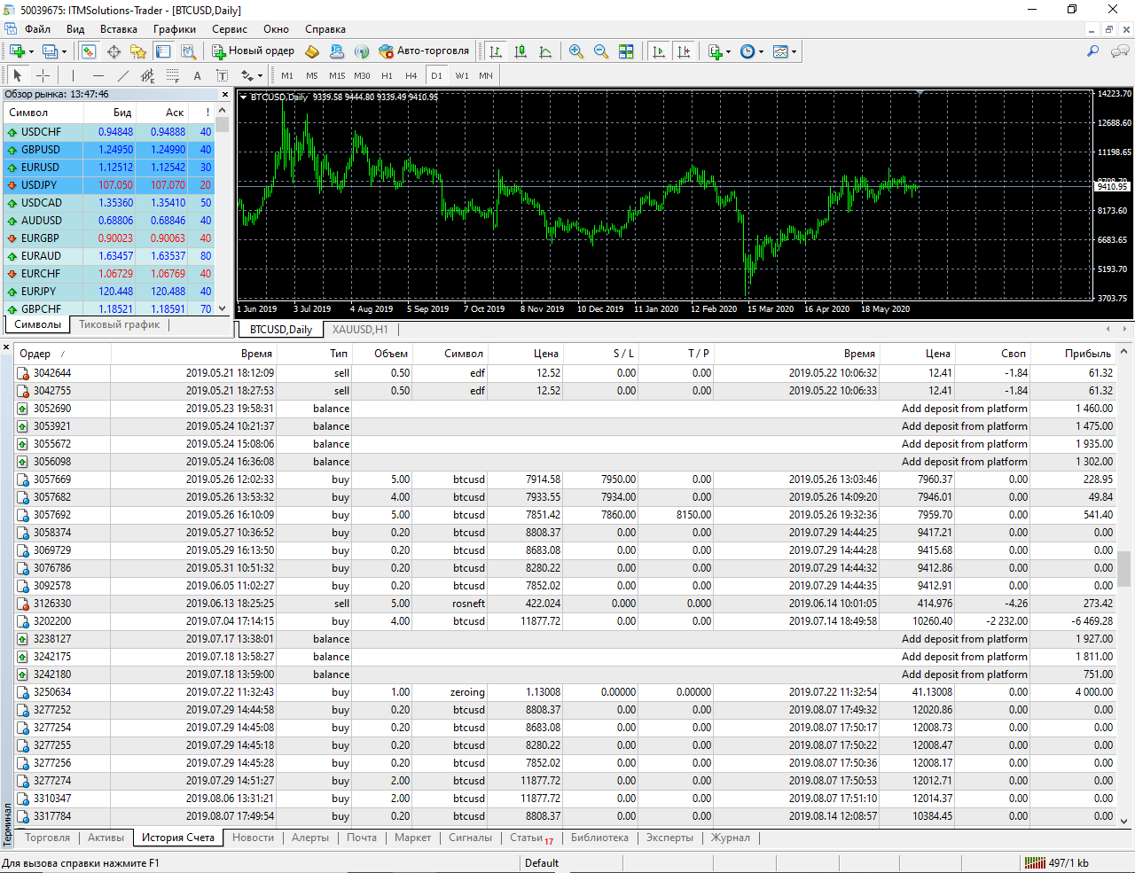Expand the new chart dropdown arrow
The height and width of the screenshot is (873, 1135).
31,51
